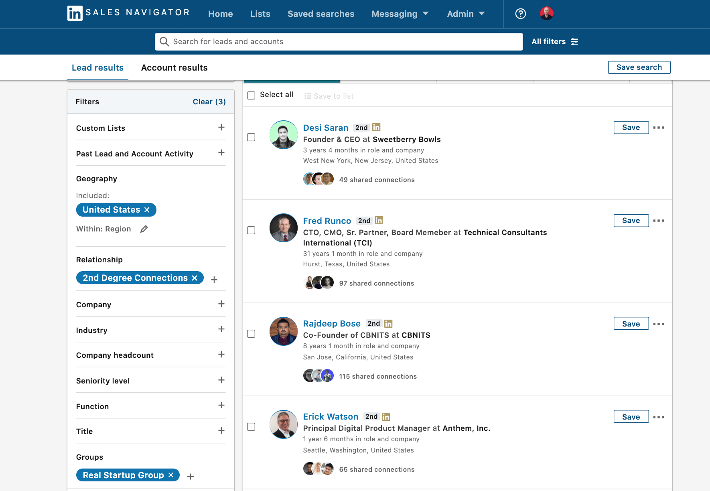Click the Save search button
710x491 pixels.
[639, 67]
